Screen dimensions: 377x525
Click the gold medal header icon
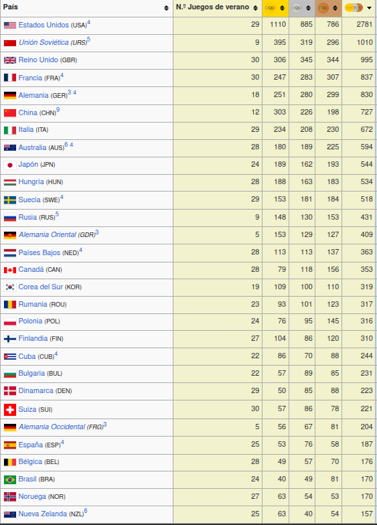point(271,8)
